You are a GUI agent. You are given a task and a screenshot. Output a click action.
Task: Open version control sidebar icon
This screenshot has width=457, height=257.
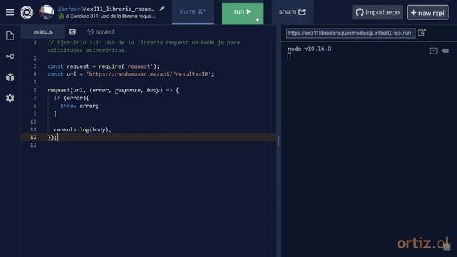(x=10, y=56)
